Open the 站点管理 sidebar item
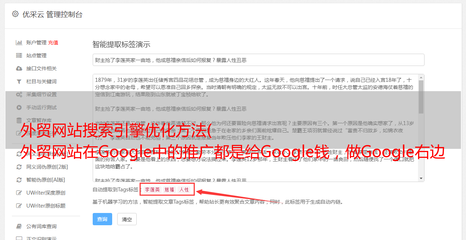The image size is (466, 240). [36, 55]
